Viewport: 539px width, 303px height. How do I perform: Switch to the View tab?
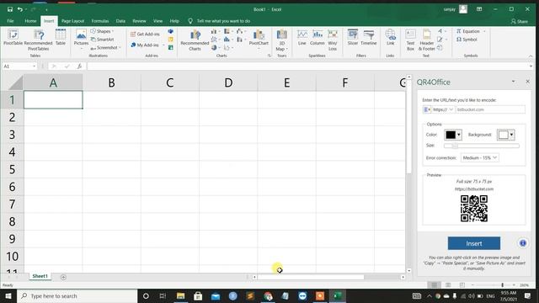tap(157, 21)
